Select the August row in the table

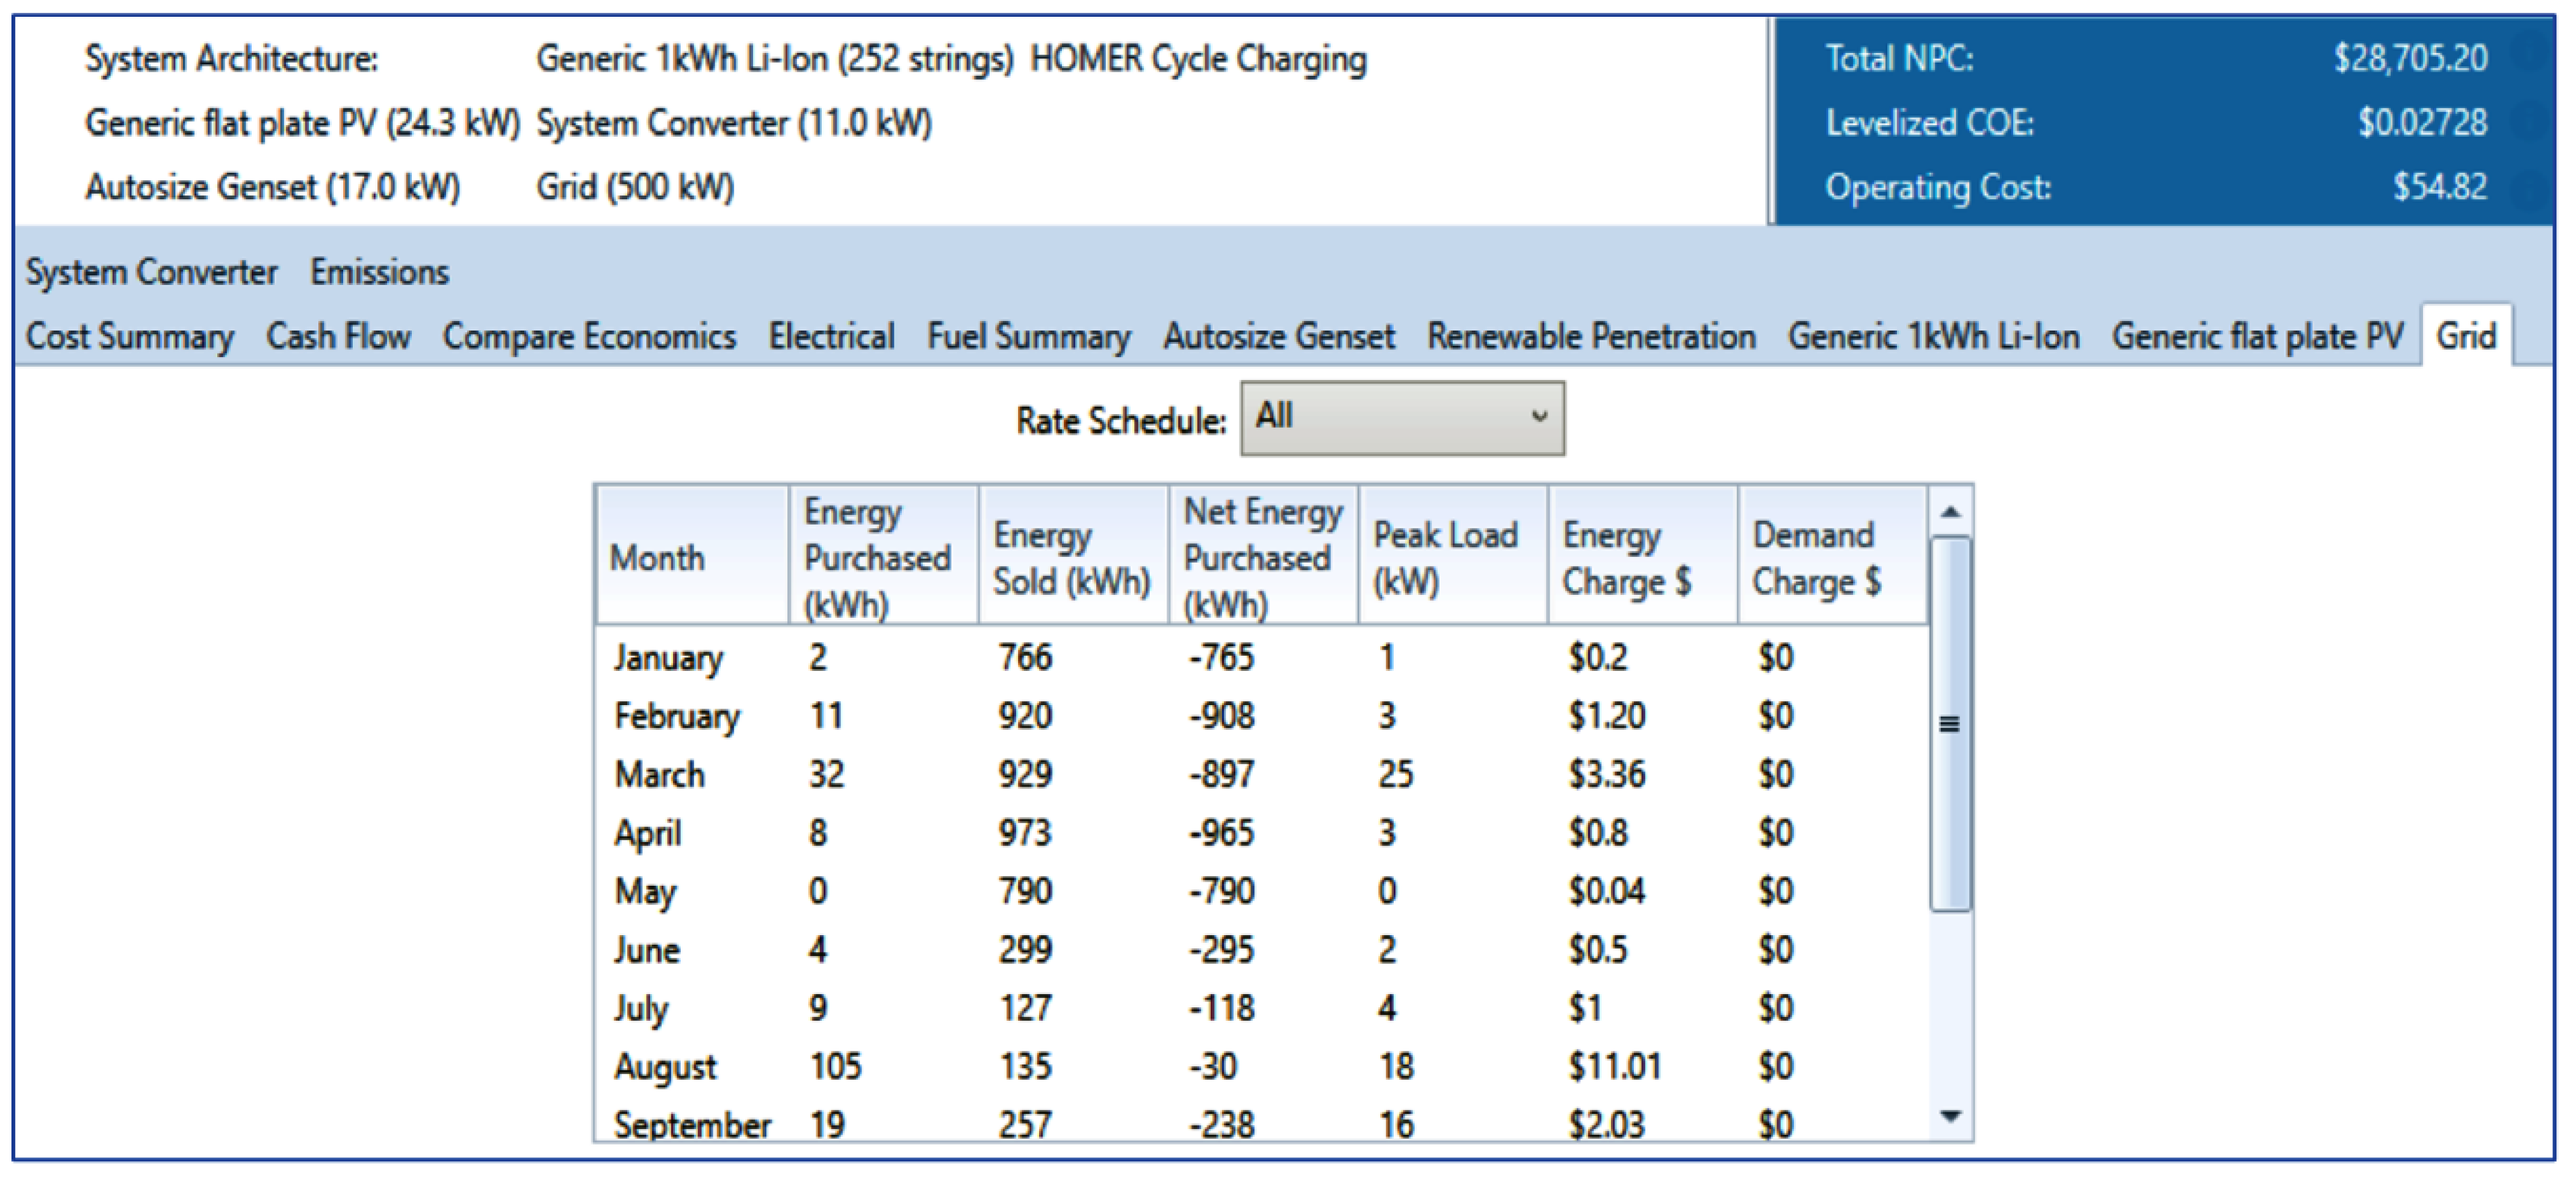665,1067
